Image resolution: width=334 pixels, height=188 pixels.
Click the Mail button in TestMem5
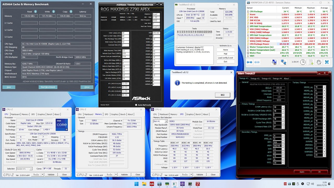(225, 54)
